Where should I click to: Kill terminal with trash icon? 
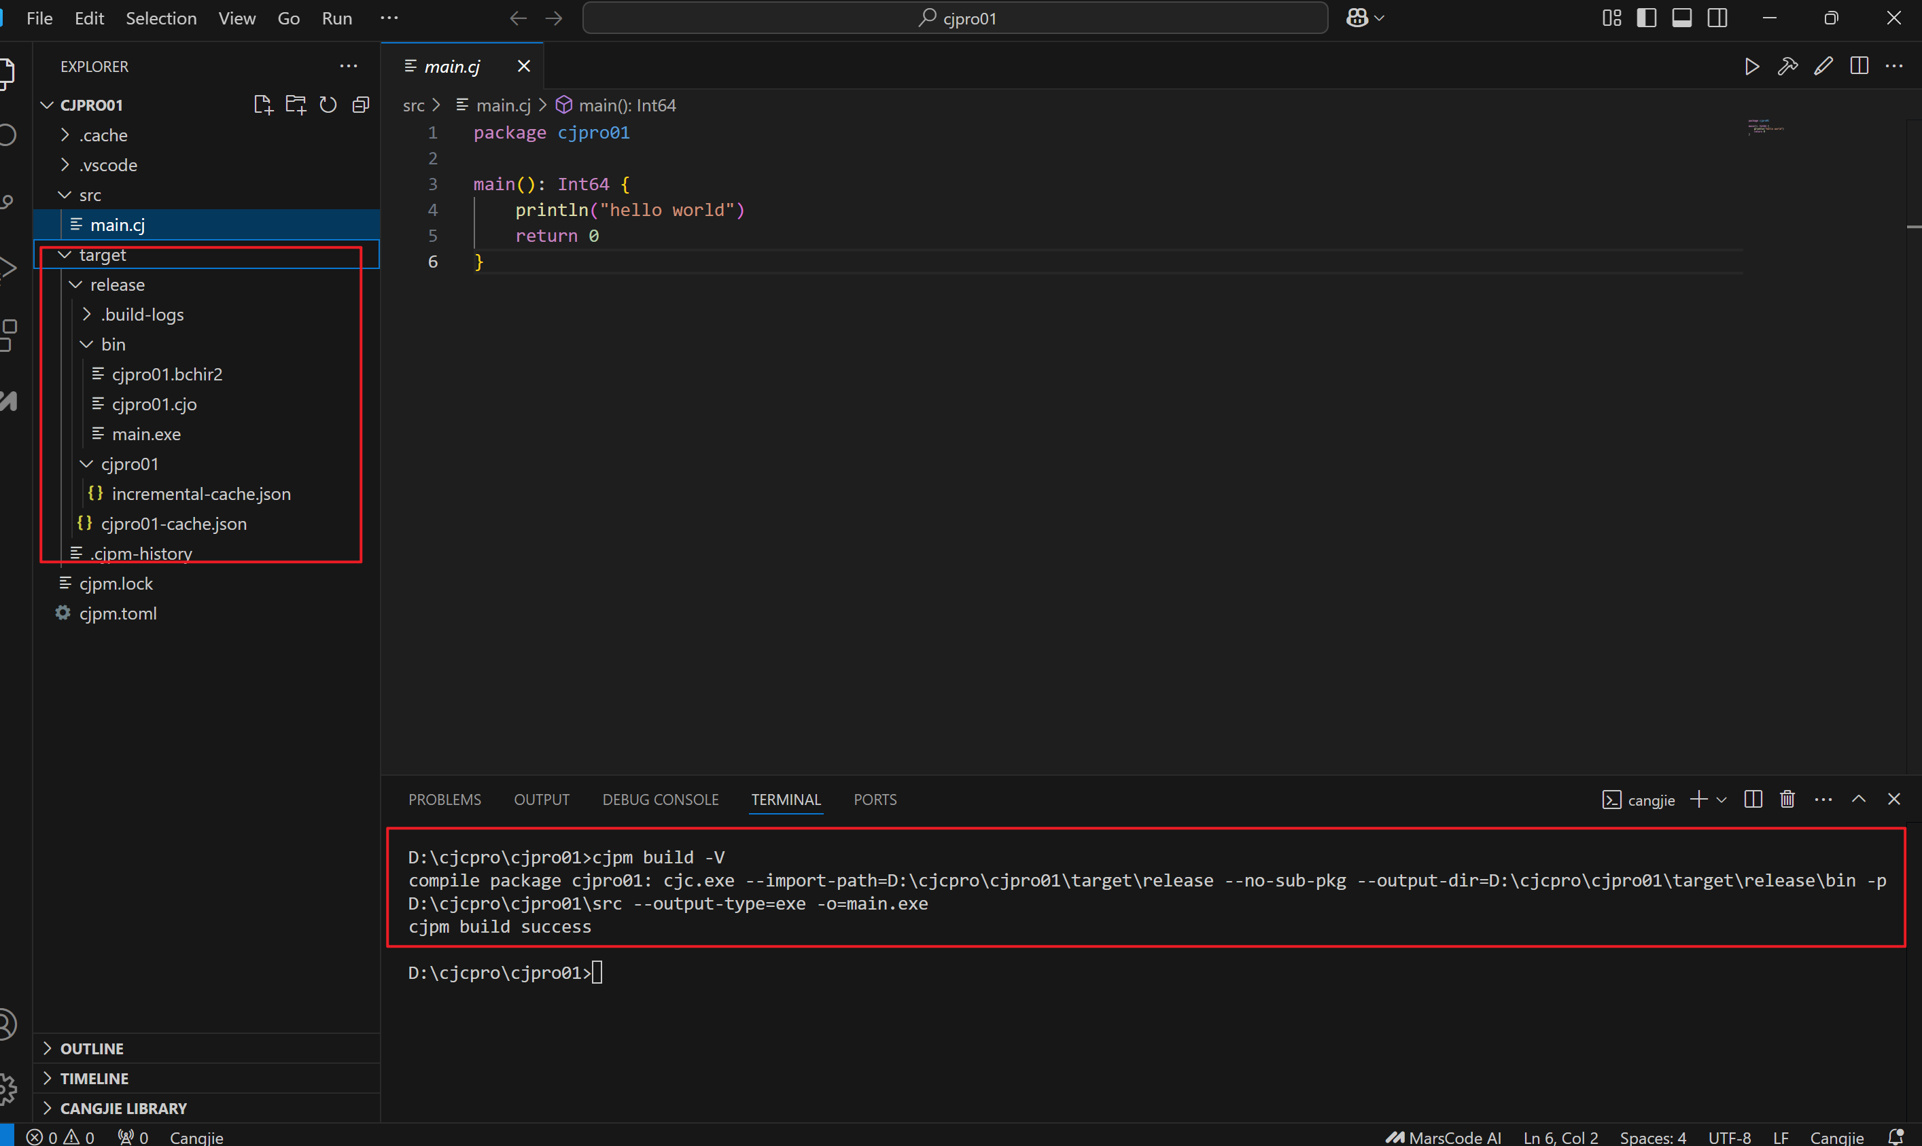(x=1787, y=800)
